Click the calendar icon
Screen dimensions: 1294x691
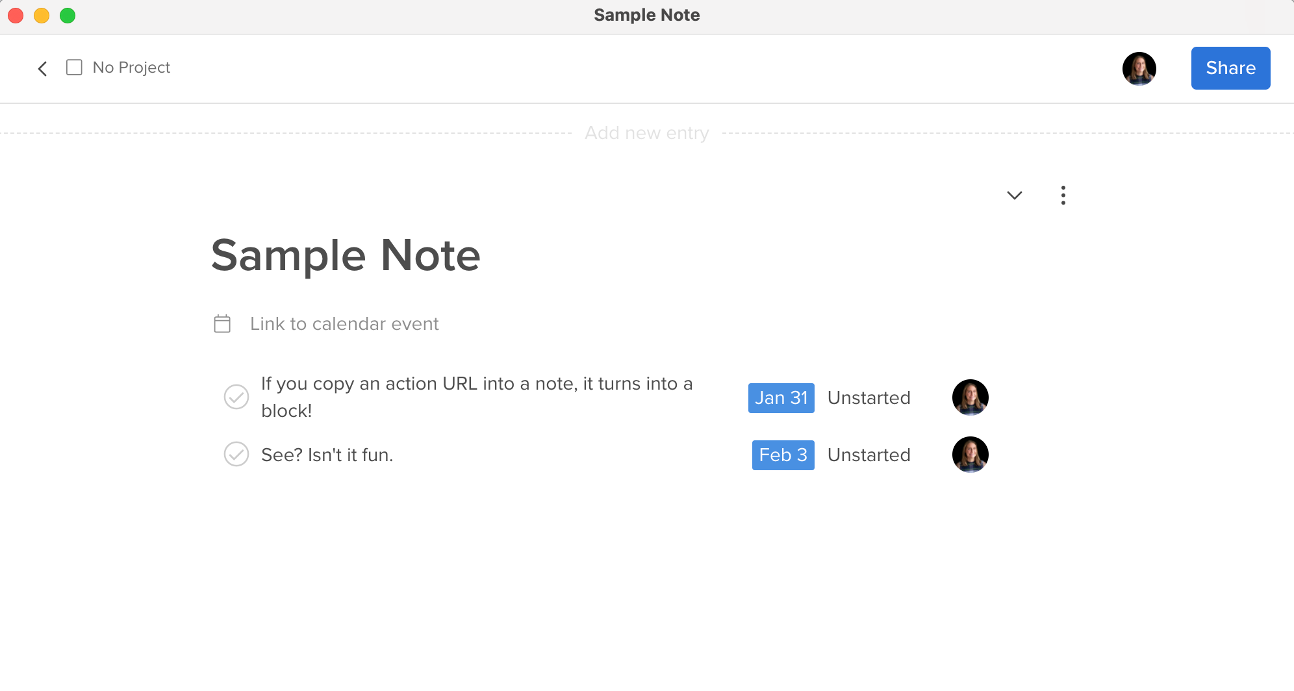[x=222, y=323]
